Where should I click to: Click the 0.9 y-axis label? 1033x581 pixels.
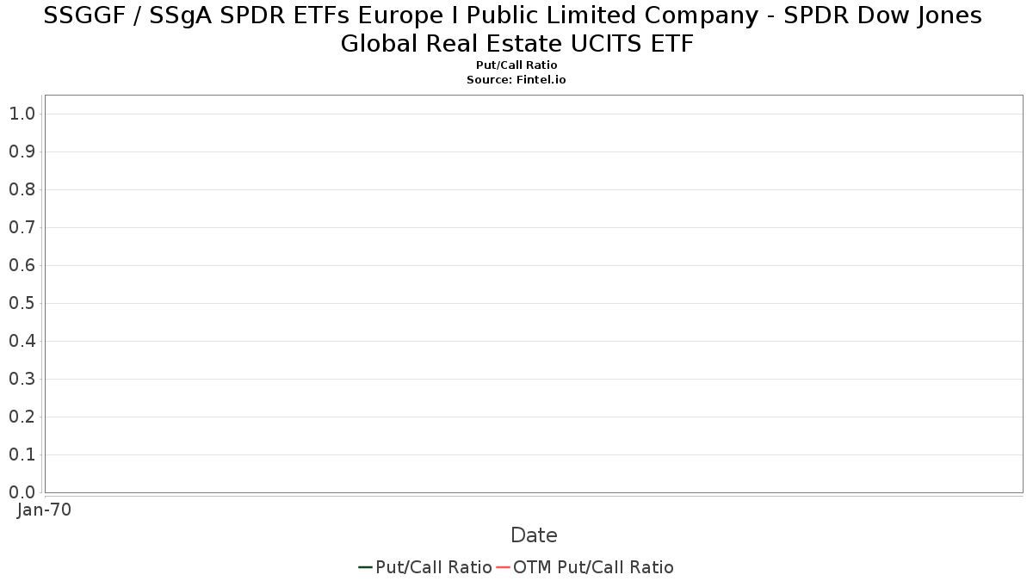point(22,151)
